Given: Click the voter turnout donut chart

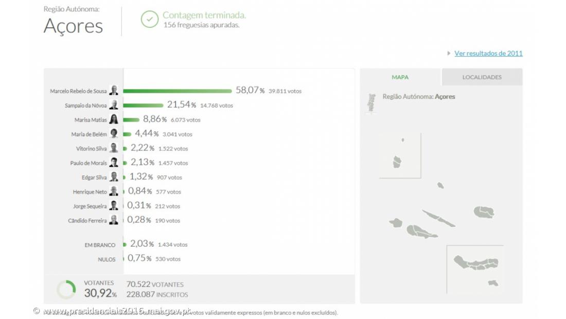Looking at the screenshot, I should (66, 290).
